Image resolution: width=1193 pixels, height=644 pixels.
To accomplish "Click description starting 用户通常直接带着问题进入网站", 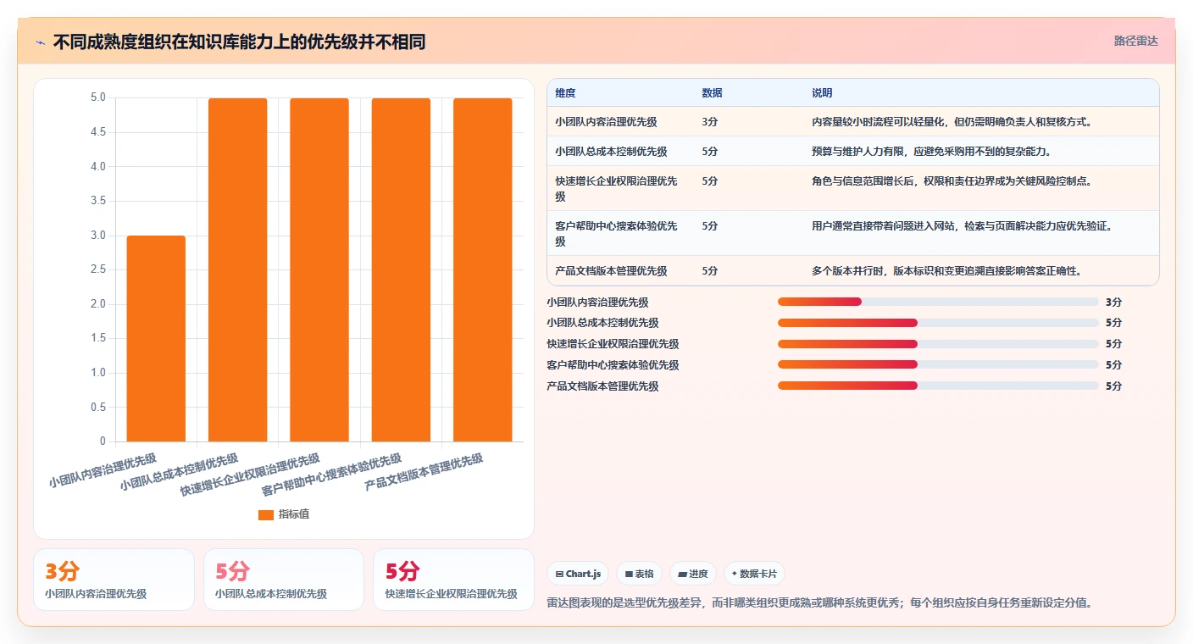I will [x=962, y=226].
